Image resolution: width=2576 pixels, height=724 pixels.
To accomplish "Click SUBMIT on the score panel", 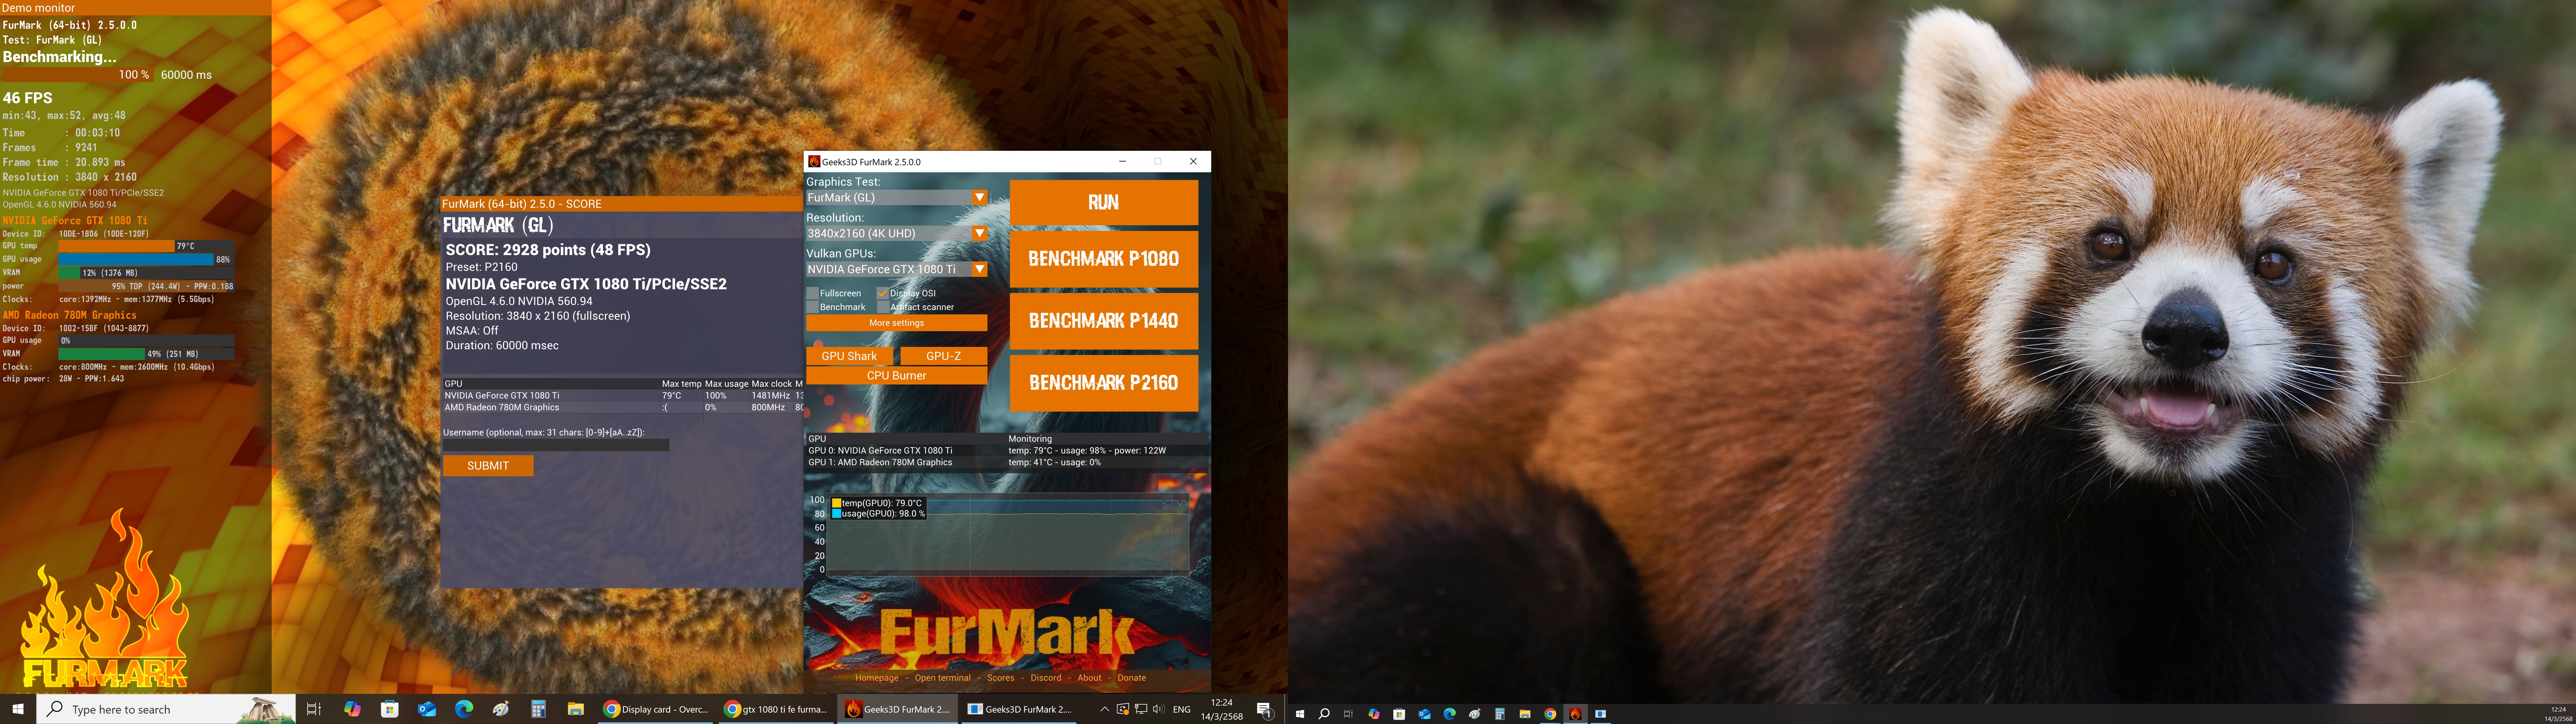I will (x=488, y=466).
